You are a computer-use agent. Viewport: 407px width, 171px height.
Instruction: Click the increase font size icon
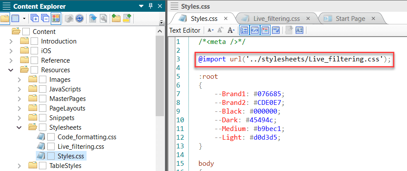click(231, 30)
